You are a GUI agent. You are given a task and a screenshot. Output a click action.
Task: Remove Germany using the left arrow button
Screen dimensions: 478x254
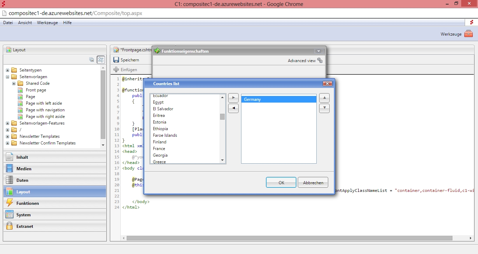pyautogui.click(x=233, y=109)
